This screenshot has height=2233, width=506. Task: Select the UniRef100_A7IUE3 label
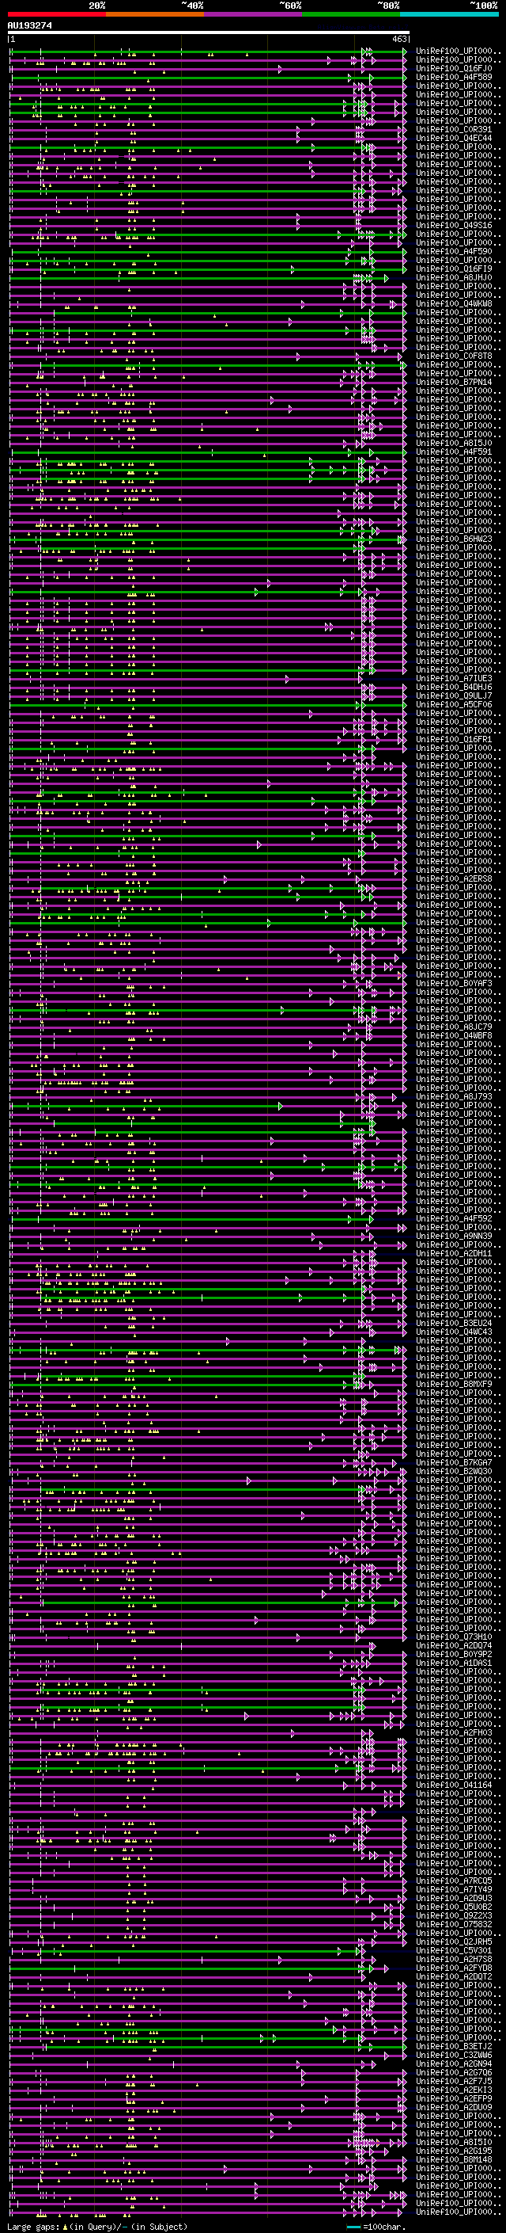pyautogui.click(x=453, y=679)
